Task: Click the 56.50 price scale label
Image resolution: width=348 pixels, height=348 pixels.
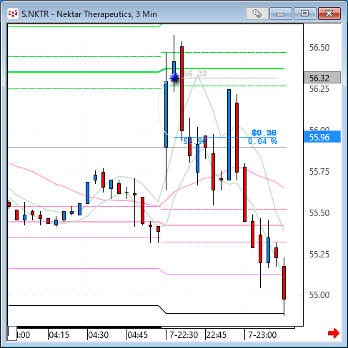Action: 319,48
